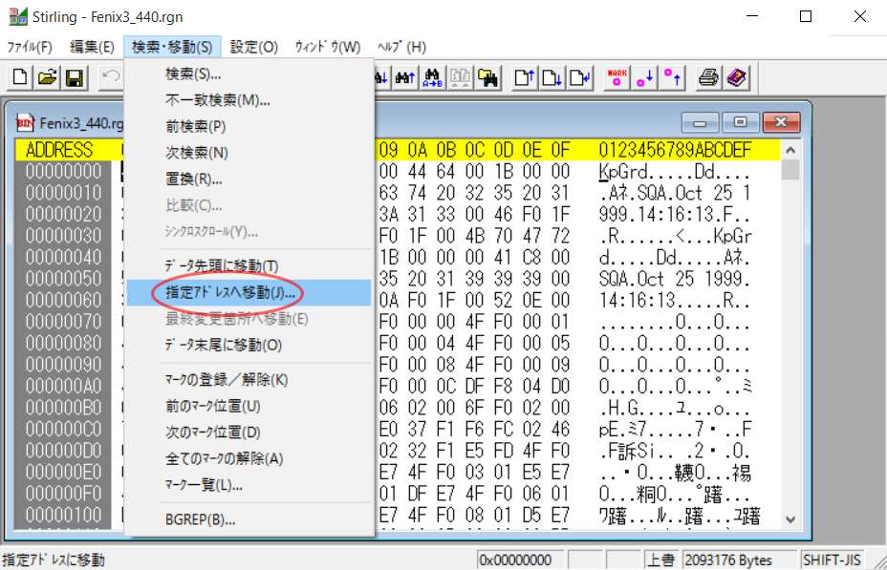Click the 0x00000000 status bar field

coord(520,559)
